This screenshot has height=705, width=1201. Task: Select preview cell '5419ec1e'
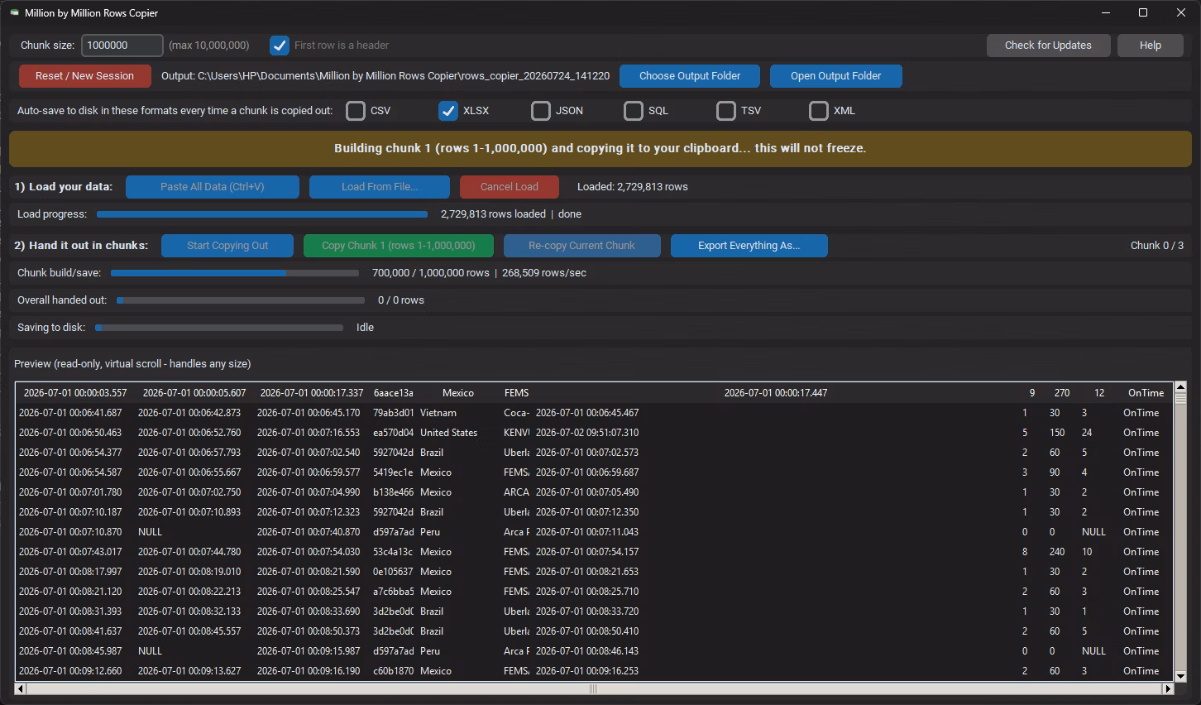point(393,472)
